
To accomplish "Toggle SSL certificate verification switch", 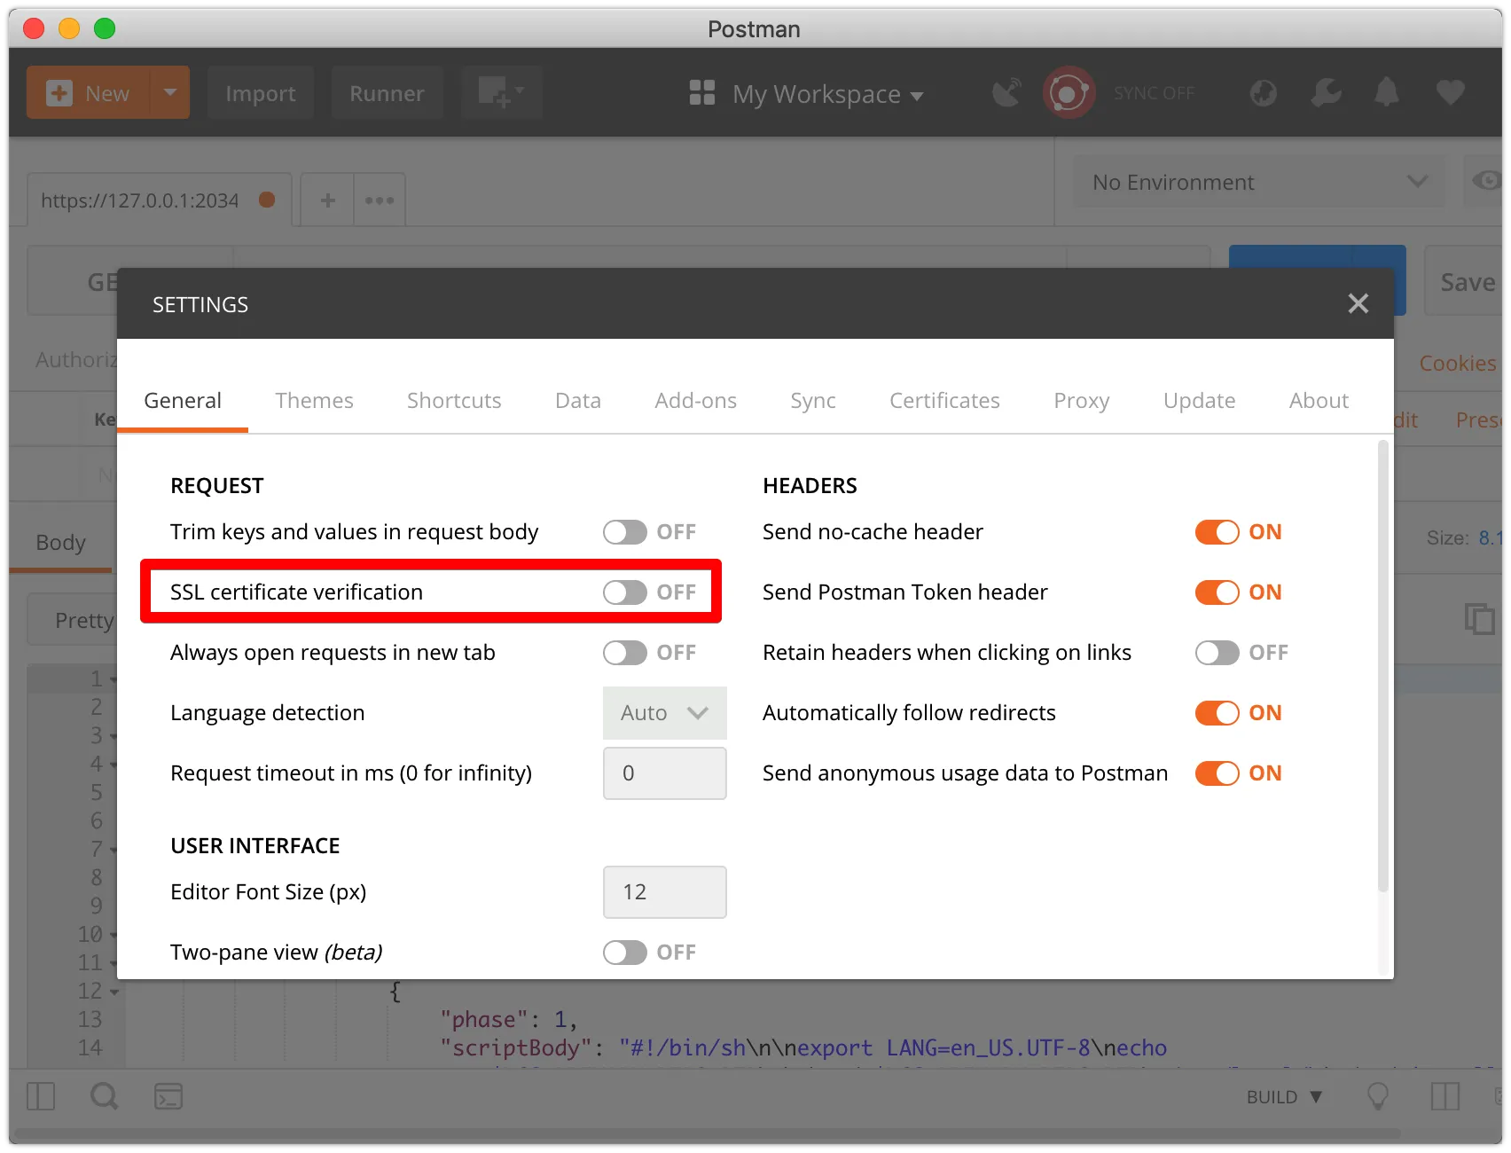I will 625,592.
